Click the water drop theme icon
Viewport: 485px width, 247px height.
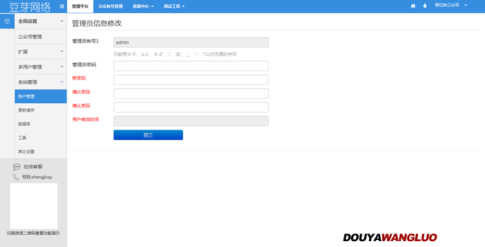click(x=425, y=6)
